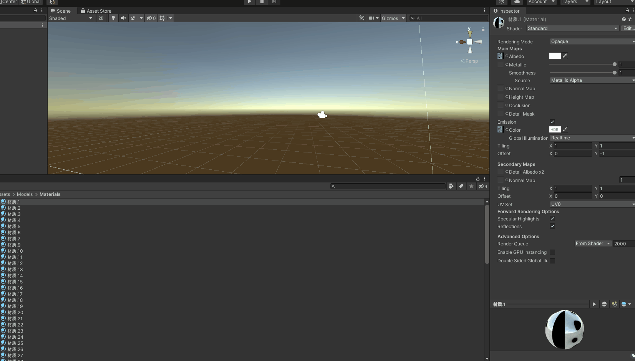
Task: Change preview mesh shape with the sphere icon
Action: (604, 304)
